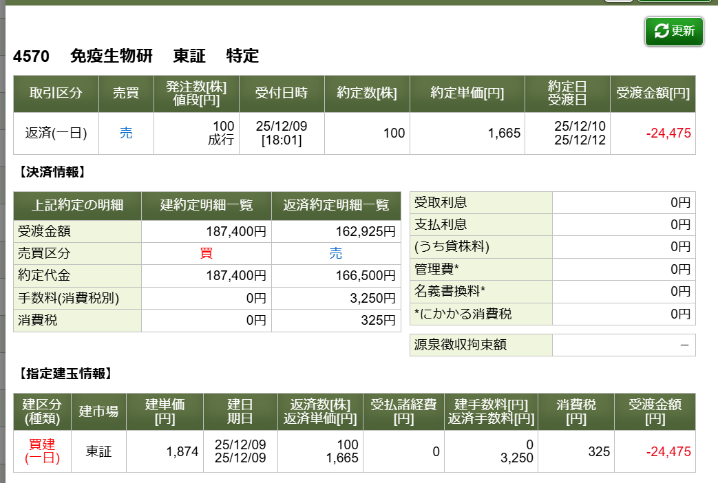Select the 返済(一日) cell in order table
Image resolution: width=718 pixels, height=483 pixels.
[x=56, y=133]
